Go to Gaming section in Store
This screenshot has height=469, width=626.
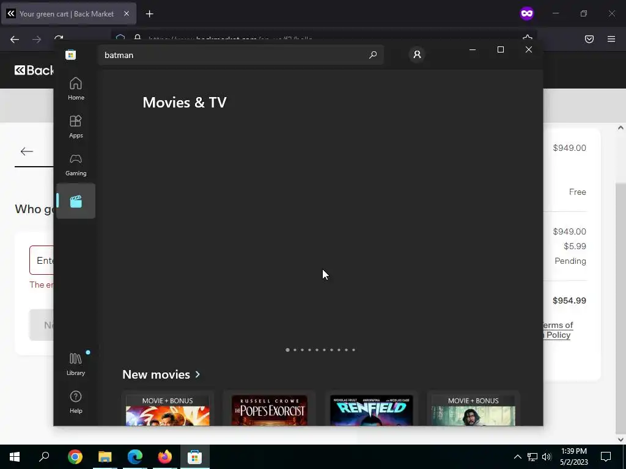[x=76, y=164]
